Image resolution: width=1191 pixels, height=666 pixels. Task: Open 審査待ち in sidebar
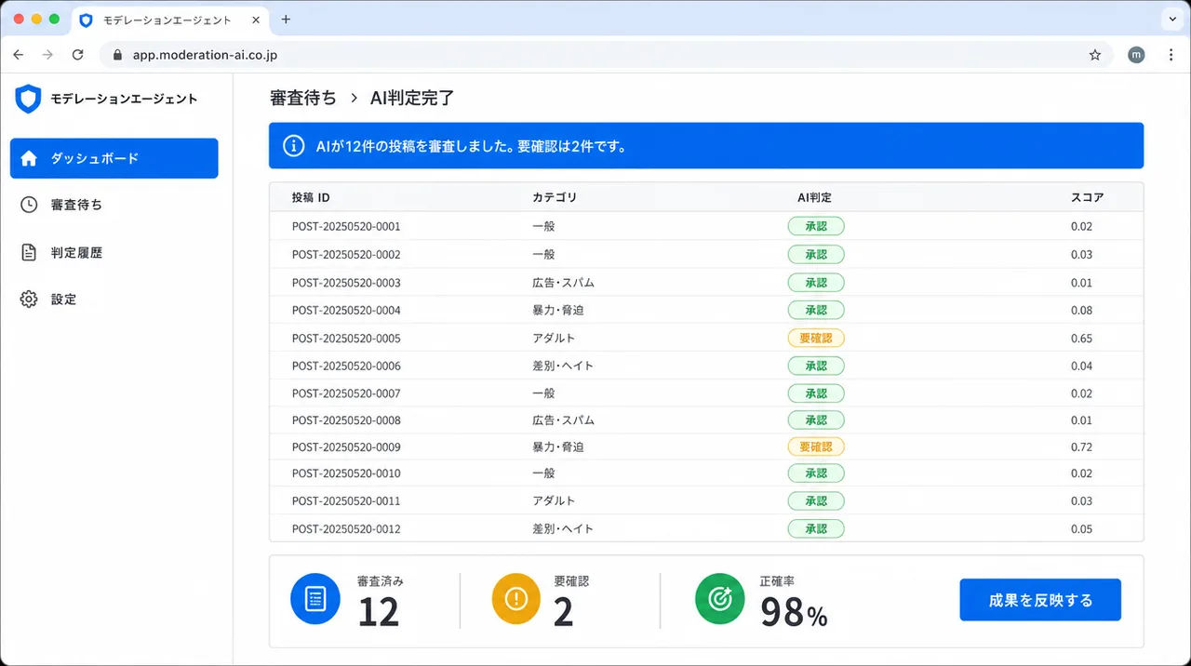coord(114,205)
